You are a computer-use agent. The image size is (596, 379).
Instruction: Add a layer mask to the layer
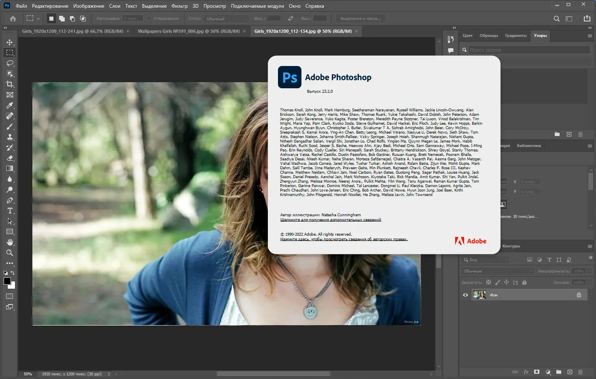[537, 372]
